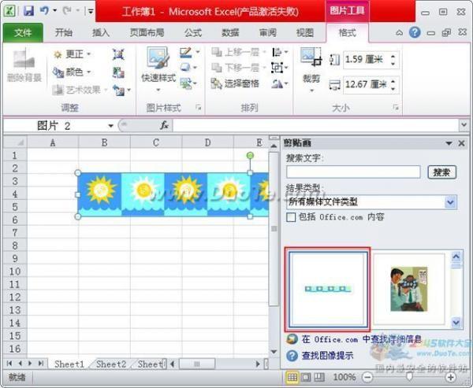Open the File (文件) tab
Viewport: 473px width, 388px height.
[x=23, y=32]
